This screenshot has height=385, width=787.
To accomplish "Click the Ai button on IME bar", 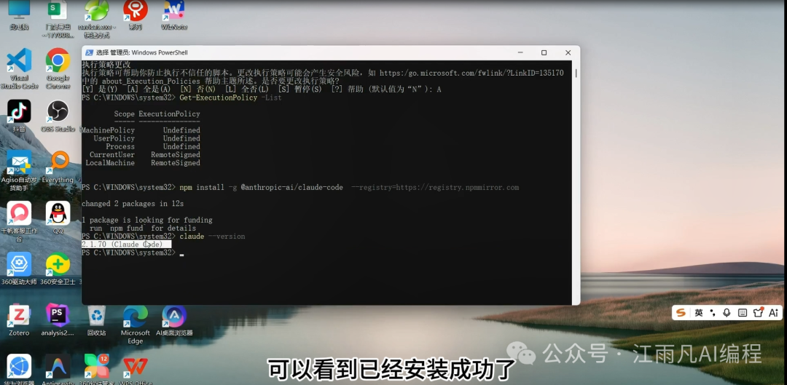I will click(773, 313).
